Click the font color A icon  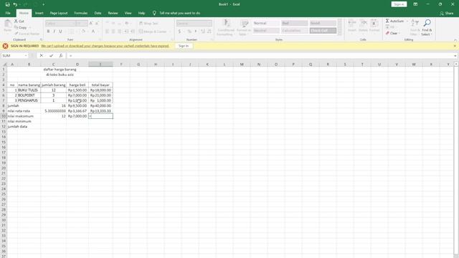click(x=93, y=32)
